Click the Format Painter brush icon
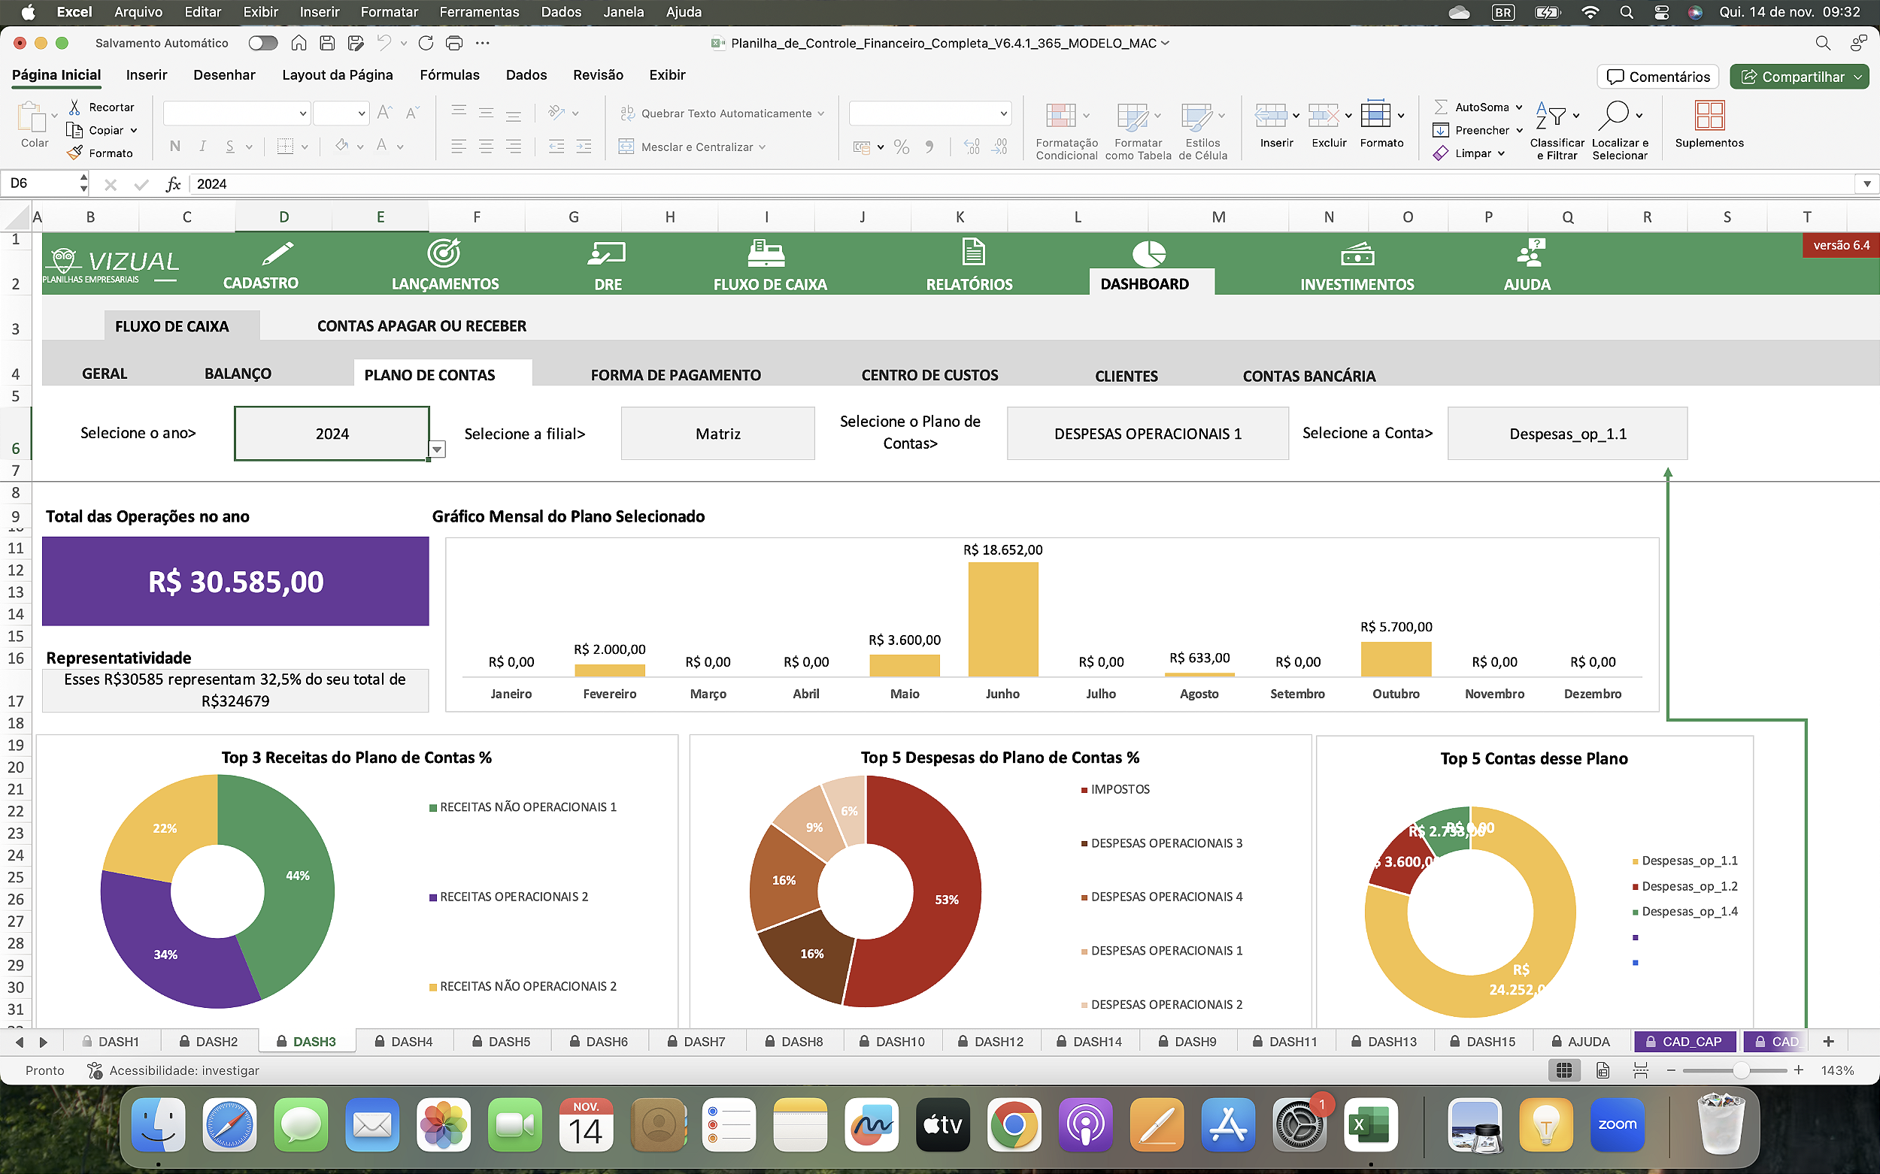The height and width of the screenshot is (1174, 1880). 75,153
